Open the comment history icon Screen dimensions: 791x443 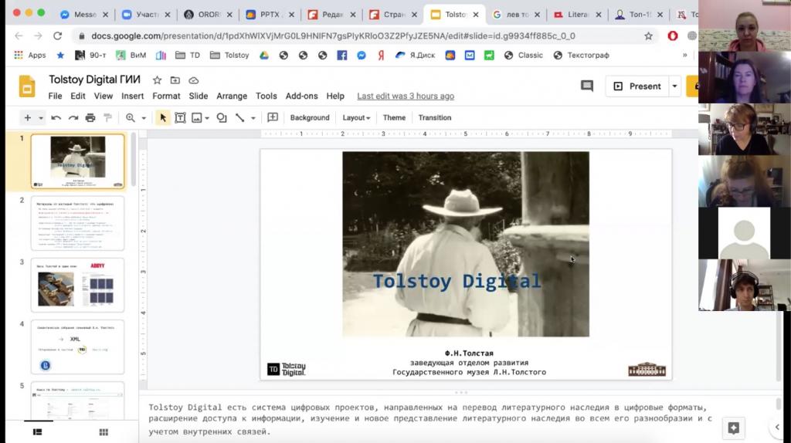[x=587, y=86]
